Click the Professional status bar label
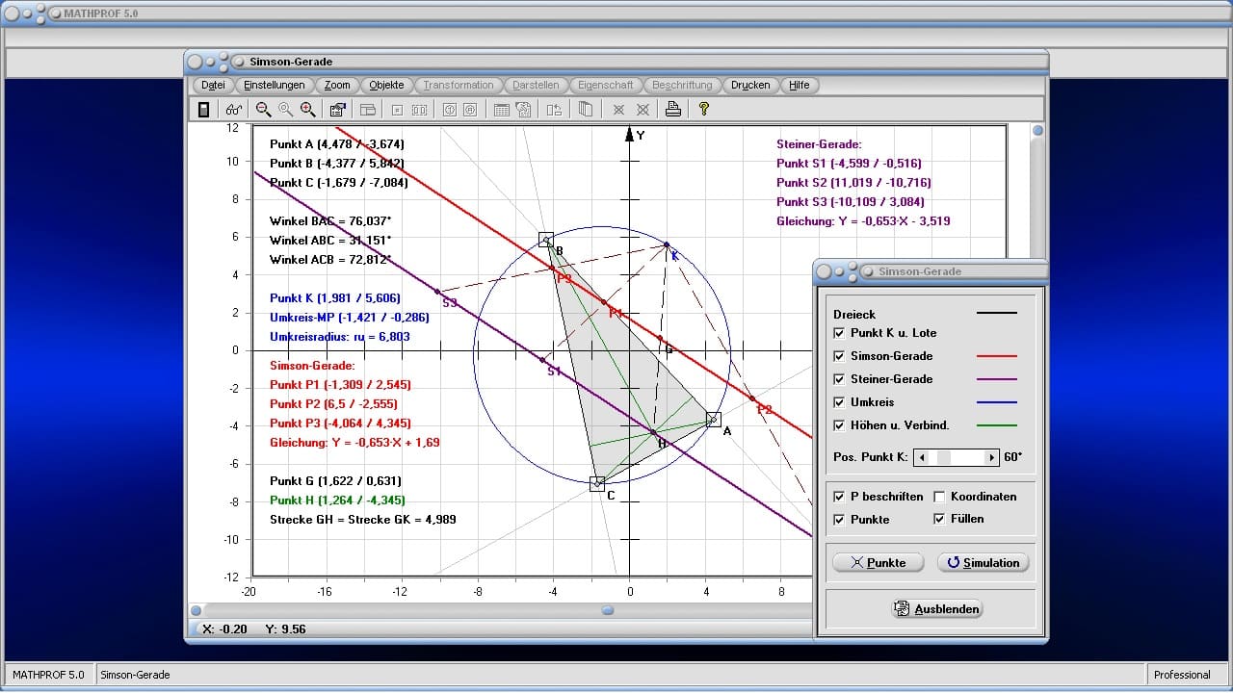The image size is (1233, 693). 1182,675
